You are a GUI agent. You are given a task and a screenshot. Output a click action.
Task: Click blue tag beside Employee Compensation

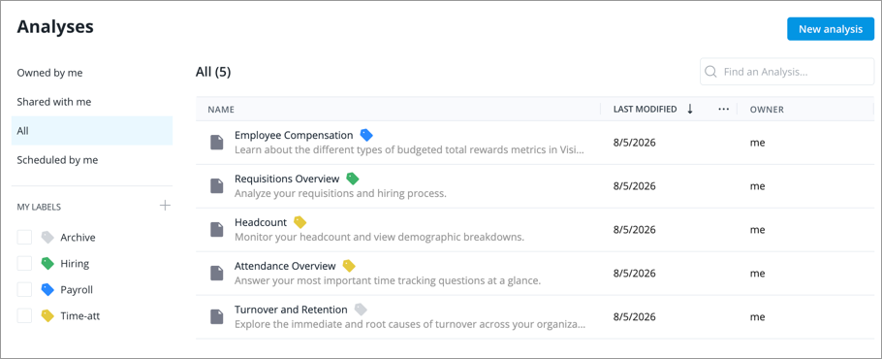tap(366, 135)
